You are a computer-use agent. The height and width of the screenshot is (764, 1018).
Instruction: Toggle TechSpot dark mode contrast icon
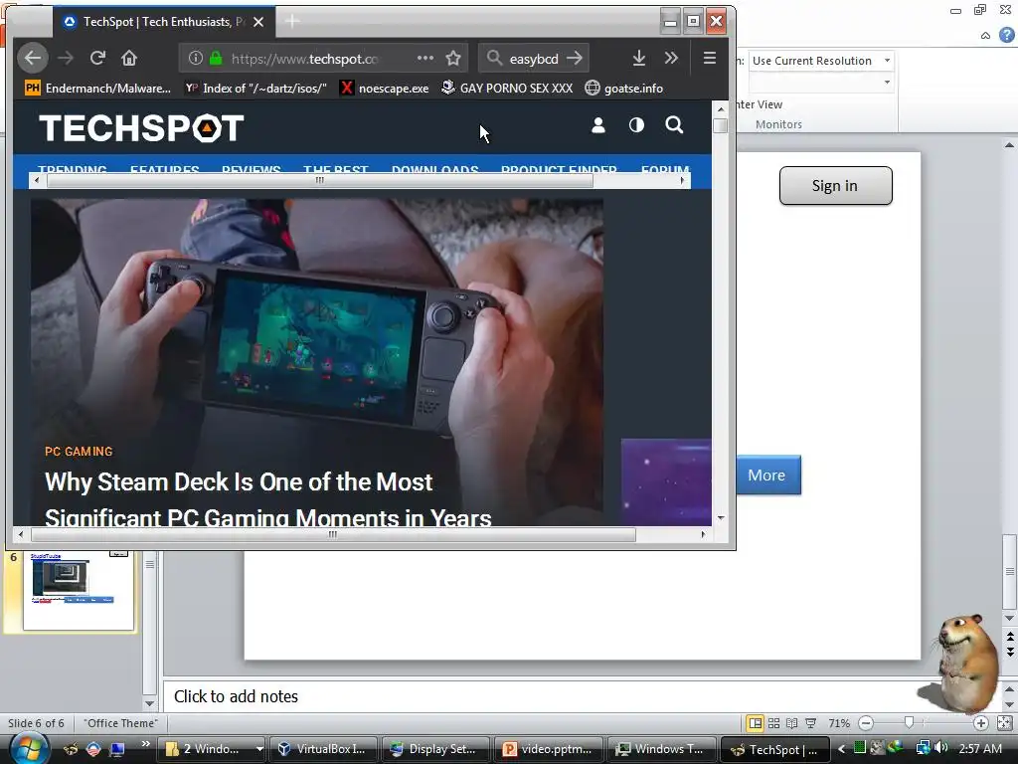[636, 124]
